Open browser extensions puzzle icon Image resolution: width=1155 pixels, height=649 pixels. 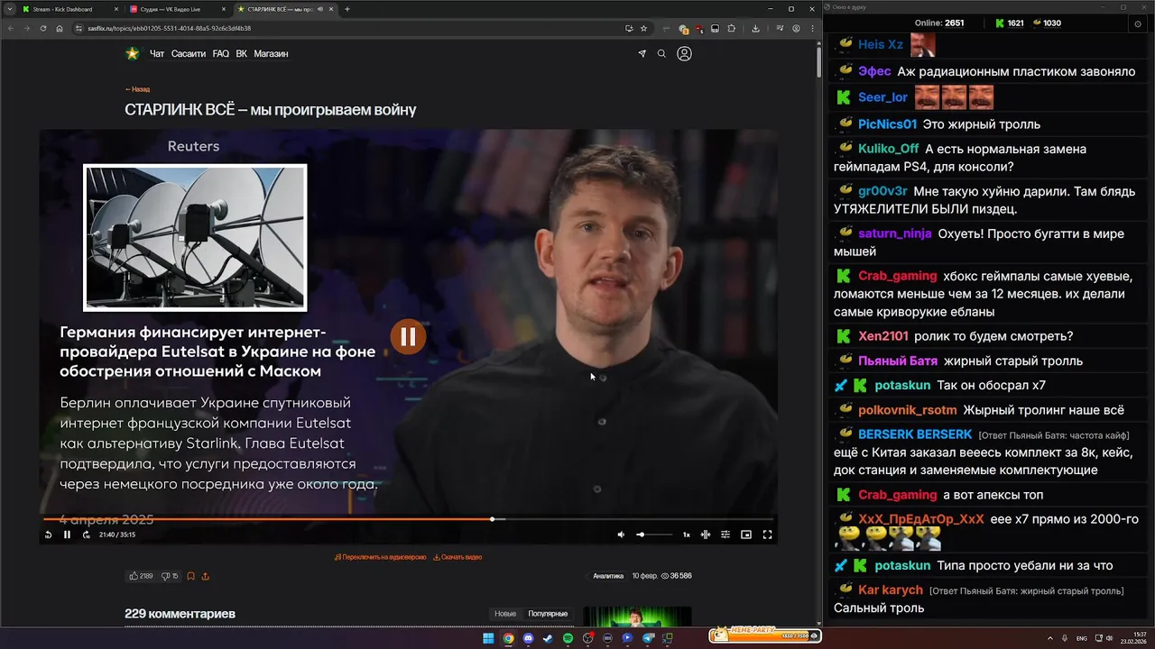731,28
